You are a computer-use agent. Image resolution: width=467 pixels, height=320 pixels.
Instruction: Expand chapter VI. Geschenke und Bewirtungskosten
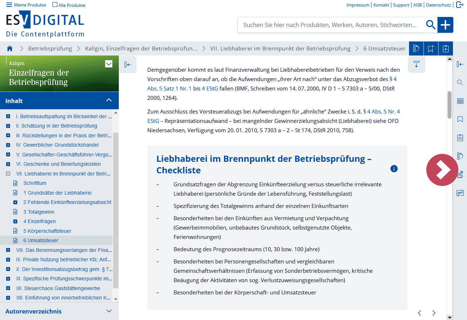click(8, 164)
